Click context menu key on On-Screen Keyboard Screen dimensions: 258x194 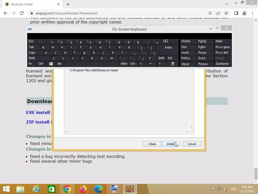point(173,64)
